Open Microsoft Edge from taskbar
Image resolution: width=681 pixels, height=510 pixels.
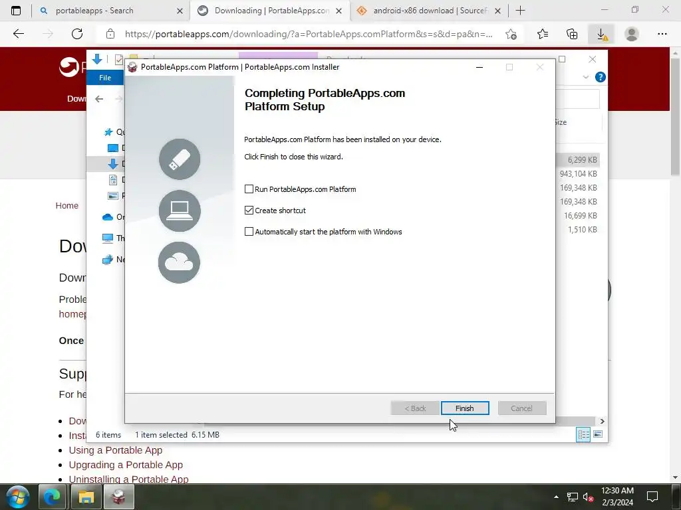point(52,497)
